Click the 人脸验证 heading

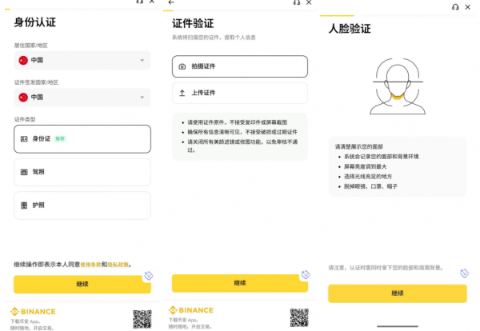point(350,29)
